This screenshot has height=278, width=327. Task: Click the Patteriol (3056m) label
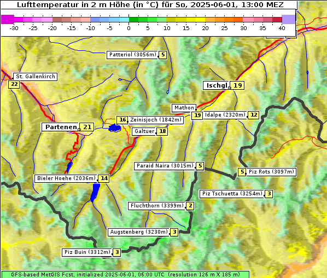click(132, 55)
